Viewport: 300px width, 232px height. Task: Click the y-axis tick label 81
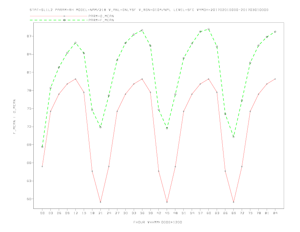29,72
